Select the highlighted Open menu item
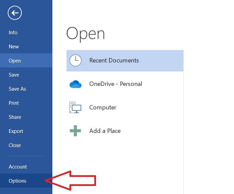The height and width of the screenshot is (194, 234). 15,61
